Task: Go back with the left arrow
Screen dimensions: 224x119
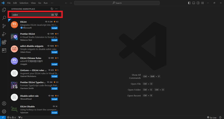Action: (66, 3)
